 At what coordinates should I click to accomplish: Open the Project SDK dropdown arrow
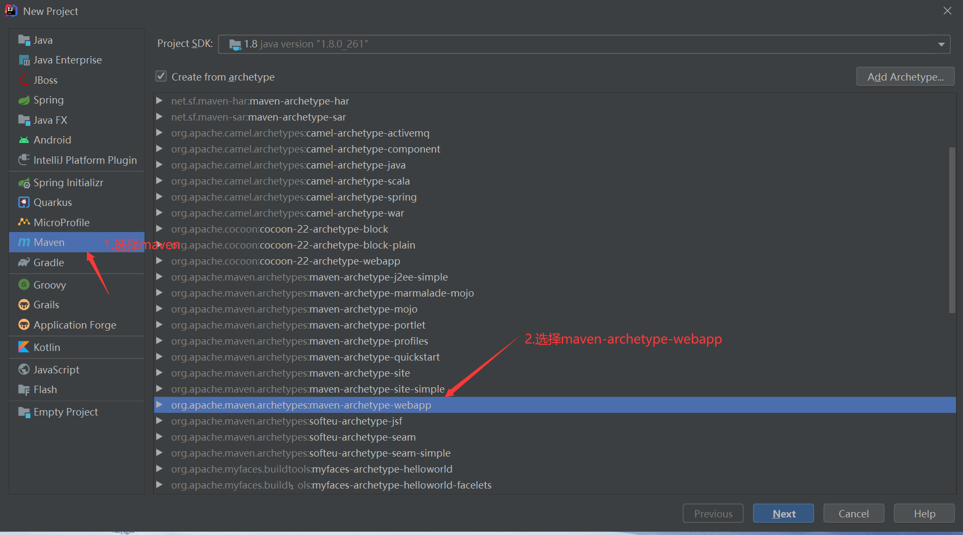tap(942, 44)
